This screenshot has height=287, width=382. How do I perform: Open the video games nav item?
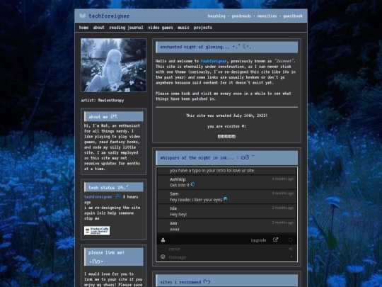point(161,28)
